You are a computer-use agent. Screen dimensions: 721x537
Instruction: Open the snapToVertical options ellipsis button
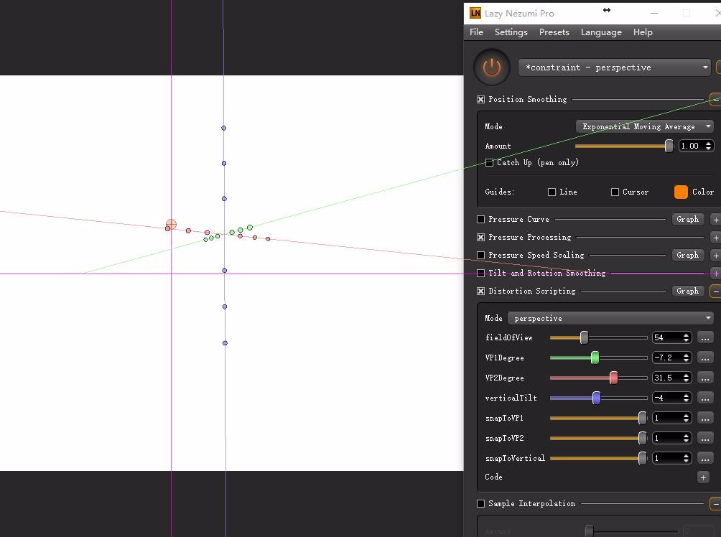click(x=705, y=458)
